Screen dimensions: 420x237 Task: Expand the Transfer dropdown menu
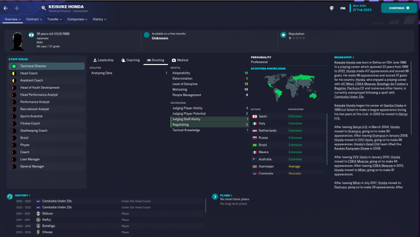pyautogui.click(x=54, y=19)
